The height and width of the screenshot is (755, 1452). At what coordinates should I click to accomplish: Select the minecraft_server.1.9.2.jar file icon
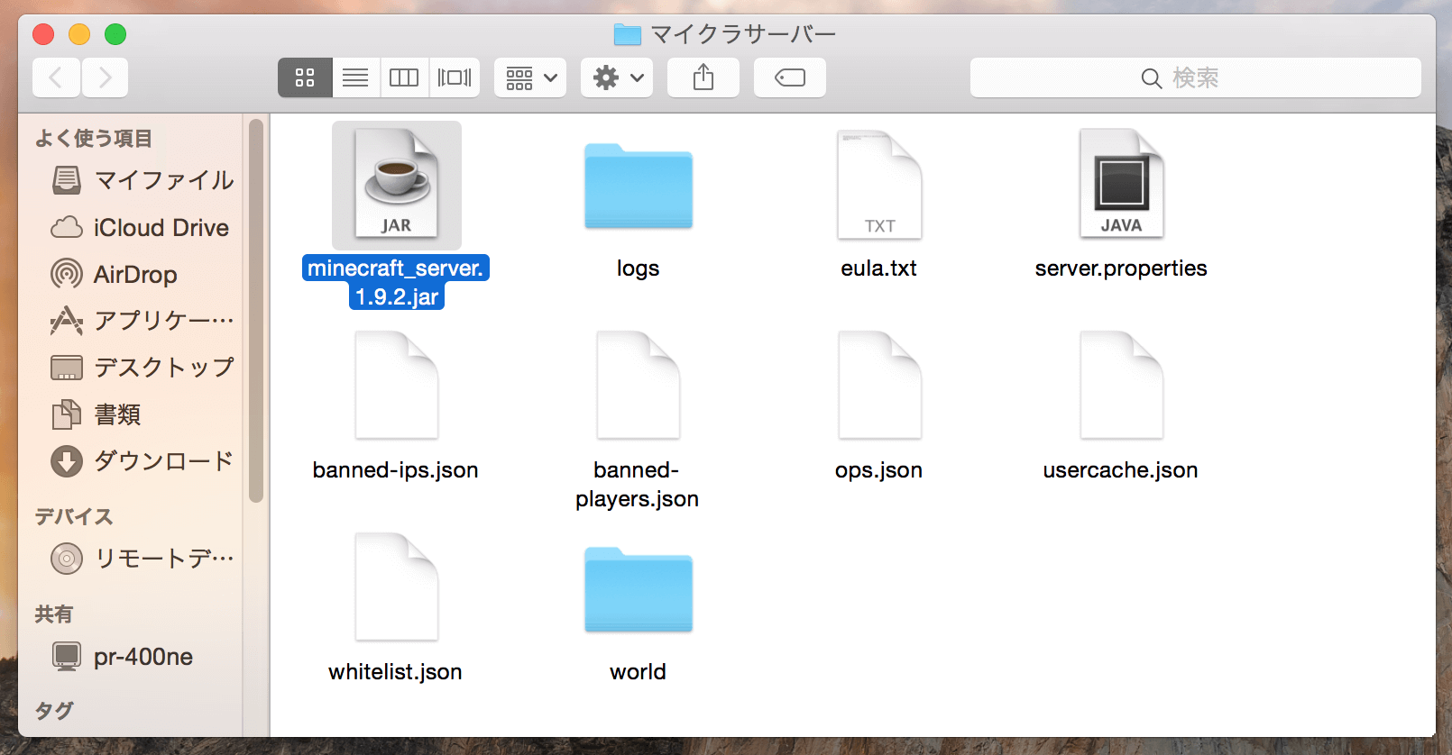397,185
